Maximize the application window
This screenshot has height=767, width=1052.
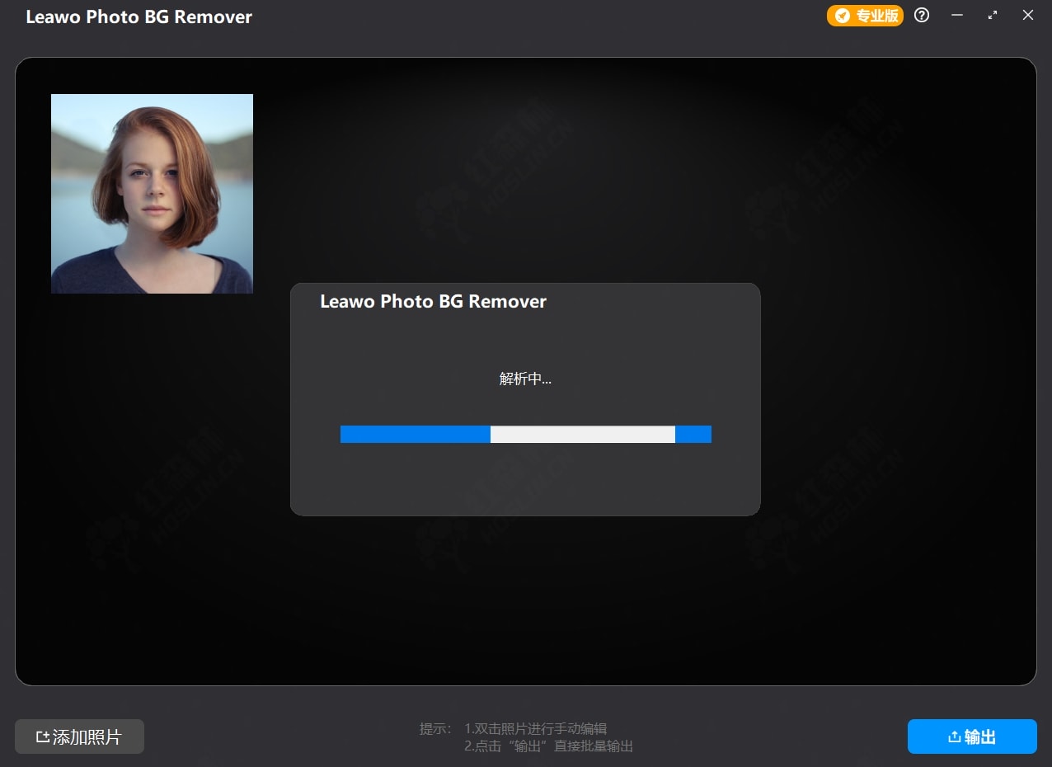(993, 15)
